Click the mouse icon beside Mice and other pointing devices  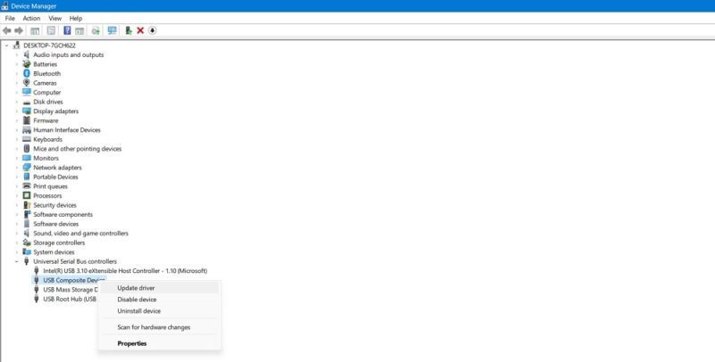[x=27, y=149]
